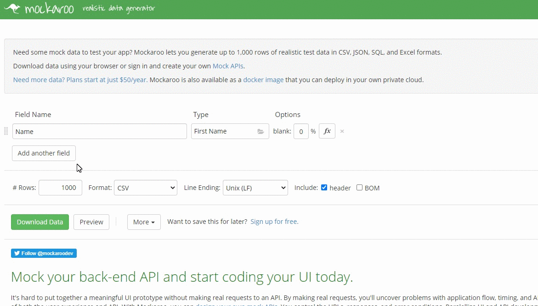Image resolution: width=538 pixels, height=306 pixels.
Task: Expand the More dropdown button
Action: coord(144,222)
